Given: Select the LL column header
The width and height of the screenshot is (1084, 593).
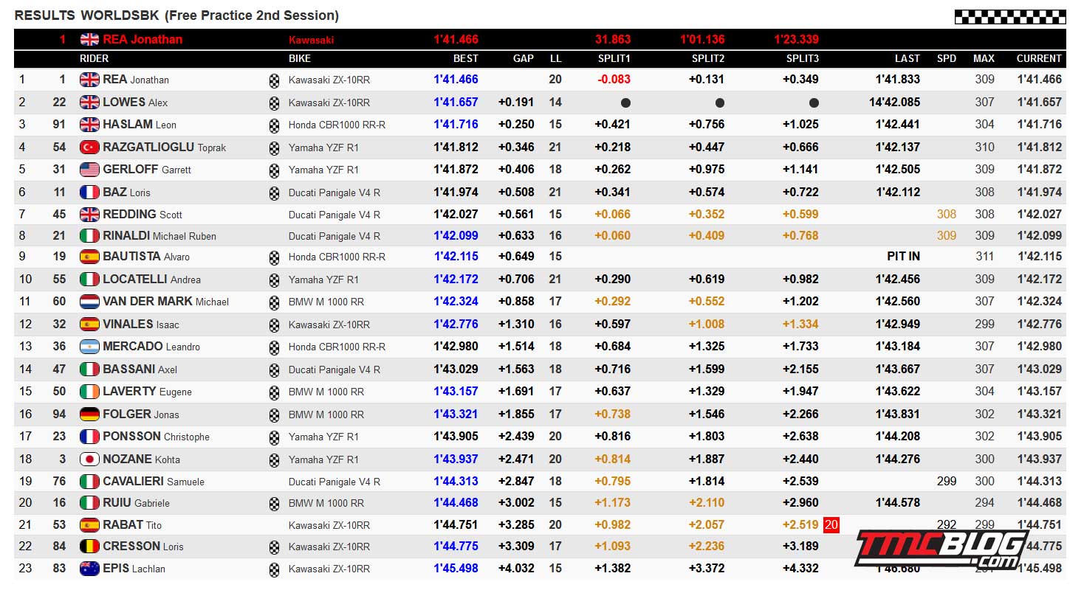Looking at the screenshot, I should (555, 58).
